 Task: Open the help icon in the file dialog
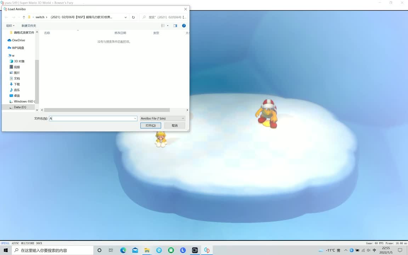[x=184, y=25]
